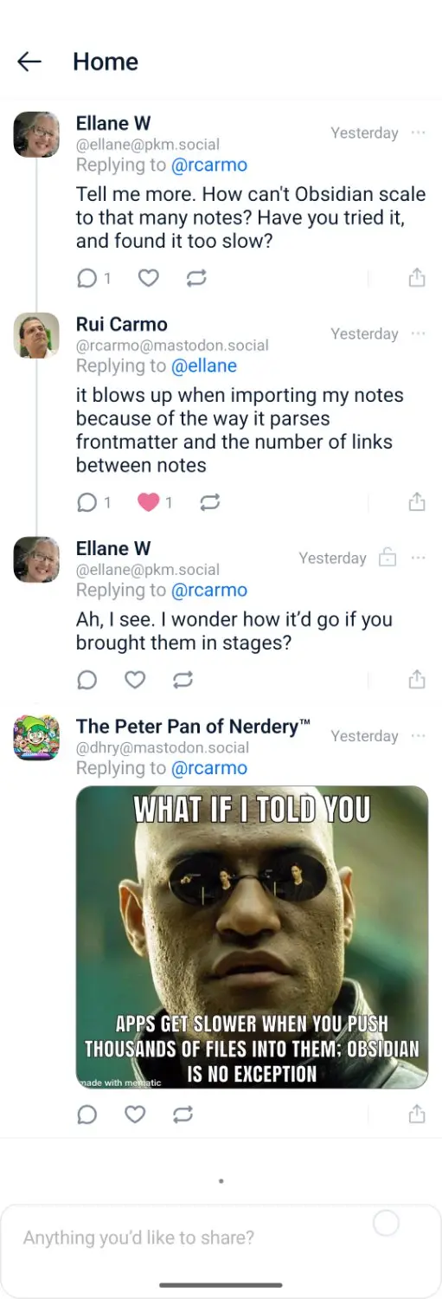
Task: Open the Morpheus meme image
Action: click(252, 937)
